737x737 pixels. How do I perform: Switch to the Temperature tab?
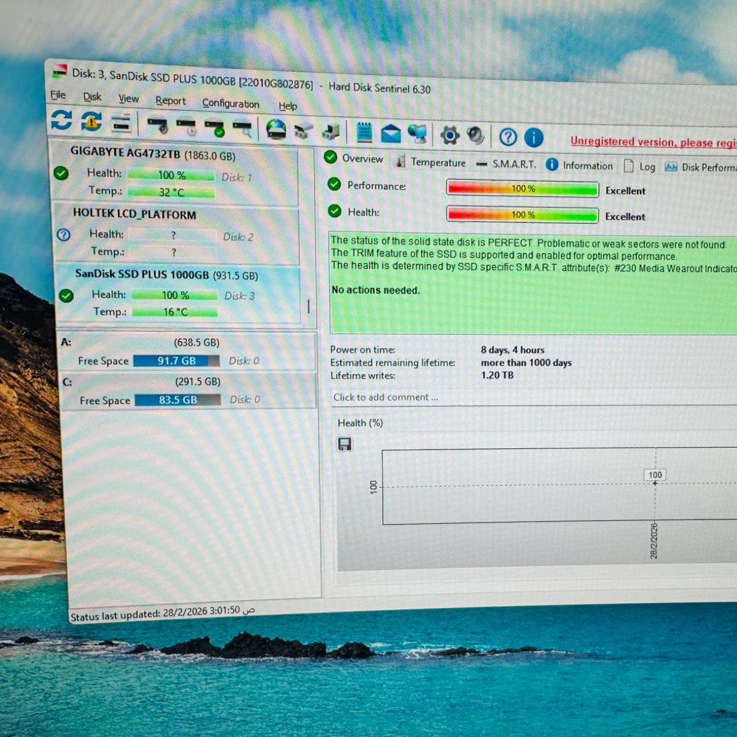point(437,162)
